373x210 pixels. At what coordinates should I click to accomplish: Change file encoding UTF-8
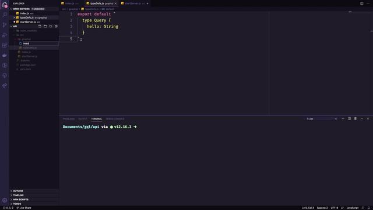[x=334, y=208]
